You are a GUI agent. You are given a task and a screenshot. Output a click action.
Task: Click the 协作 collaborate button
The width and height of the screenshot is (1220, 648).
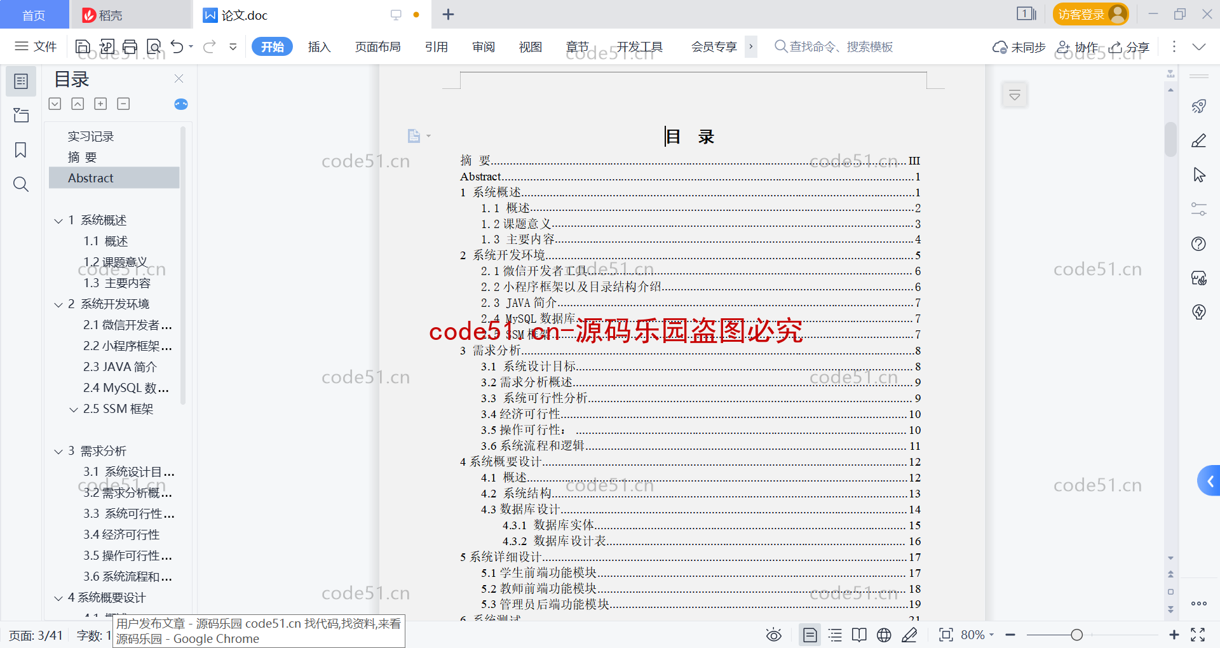click(x=1077, y=47)
